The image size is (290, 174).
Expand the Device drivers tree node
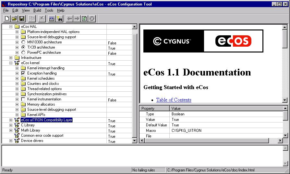(11, 141)
